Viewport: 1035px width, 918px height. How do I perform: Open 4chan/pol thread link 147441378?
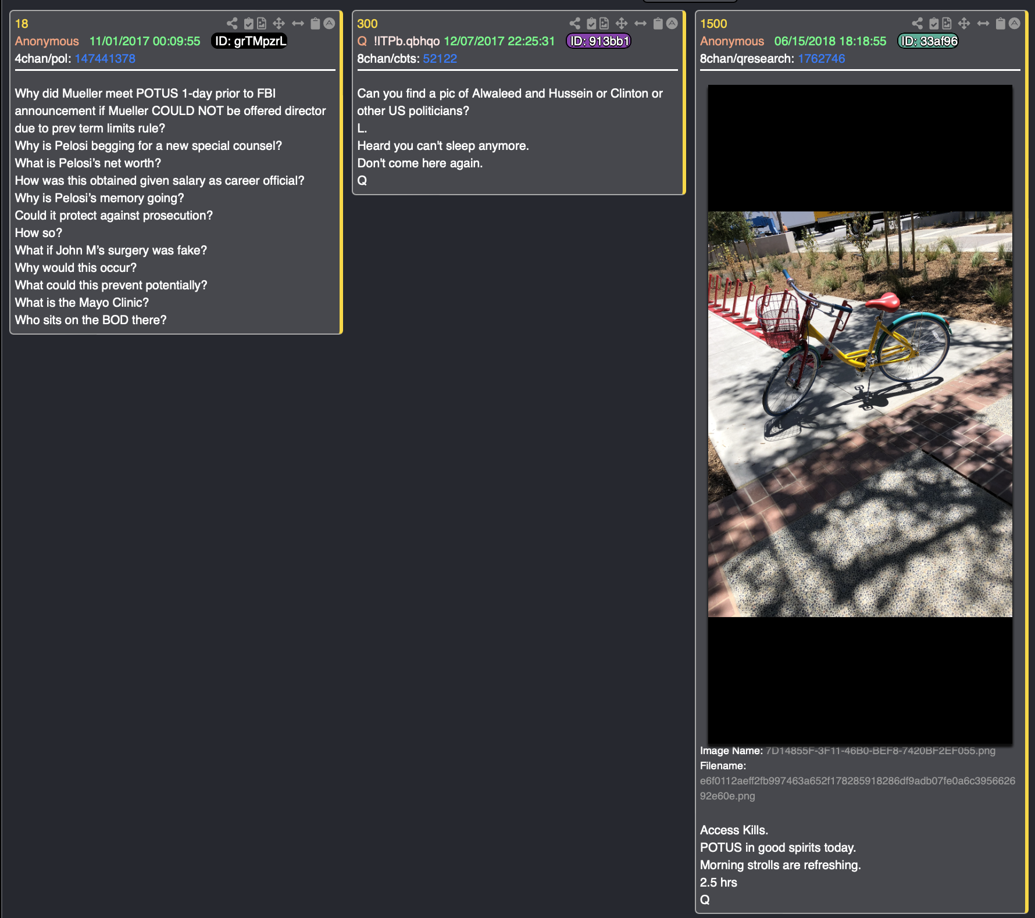pyautogui.click(x=105, y=59)
